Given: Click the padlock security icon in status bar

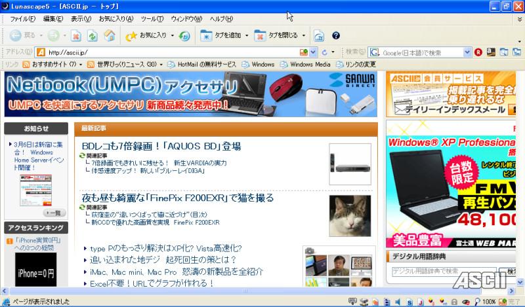Looking at the screenshot, I should tap(454, 302).
